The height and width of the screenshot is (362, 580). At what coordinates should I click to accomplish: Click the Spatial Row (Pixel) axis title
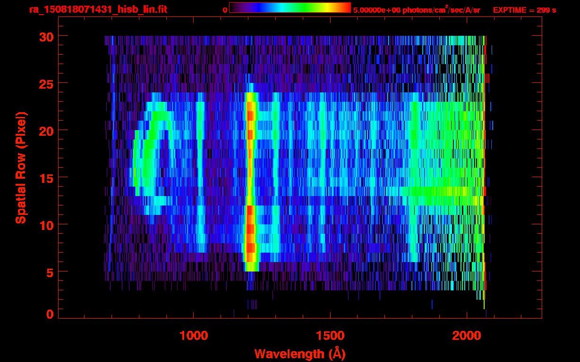[21, 168]
